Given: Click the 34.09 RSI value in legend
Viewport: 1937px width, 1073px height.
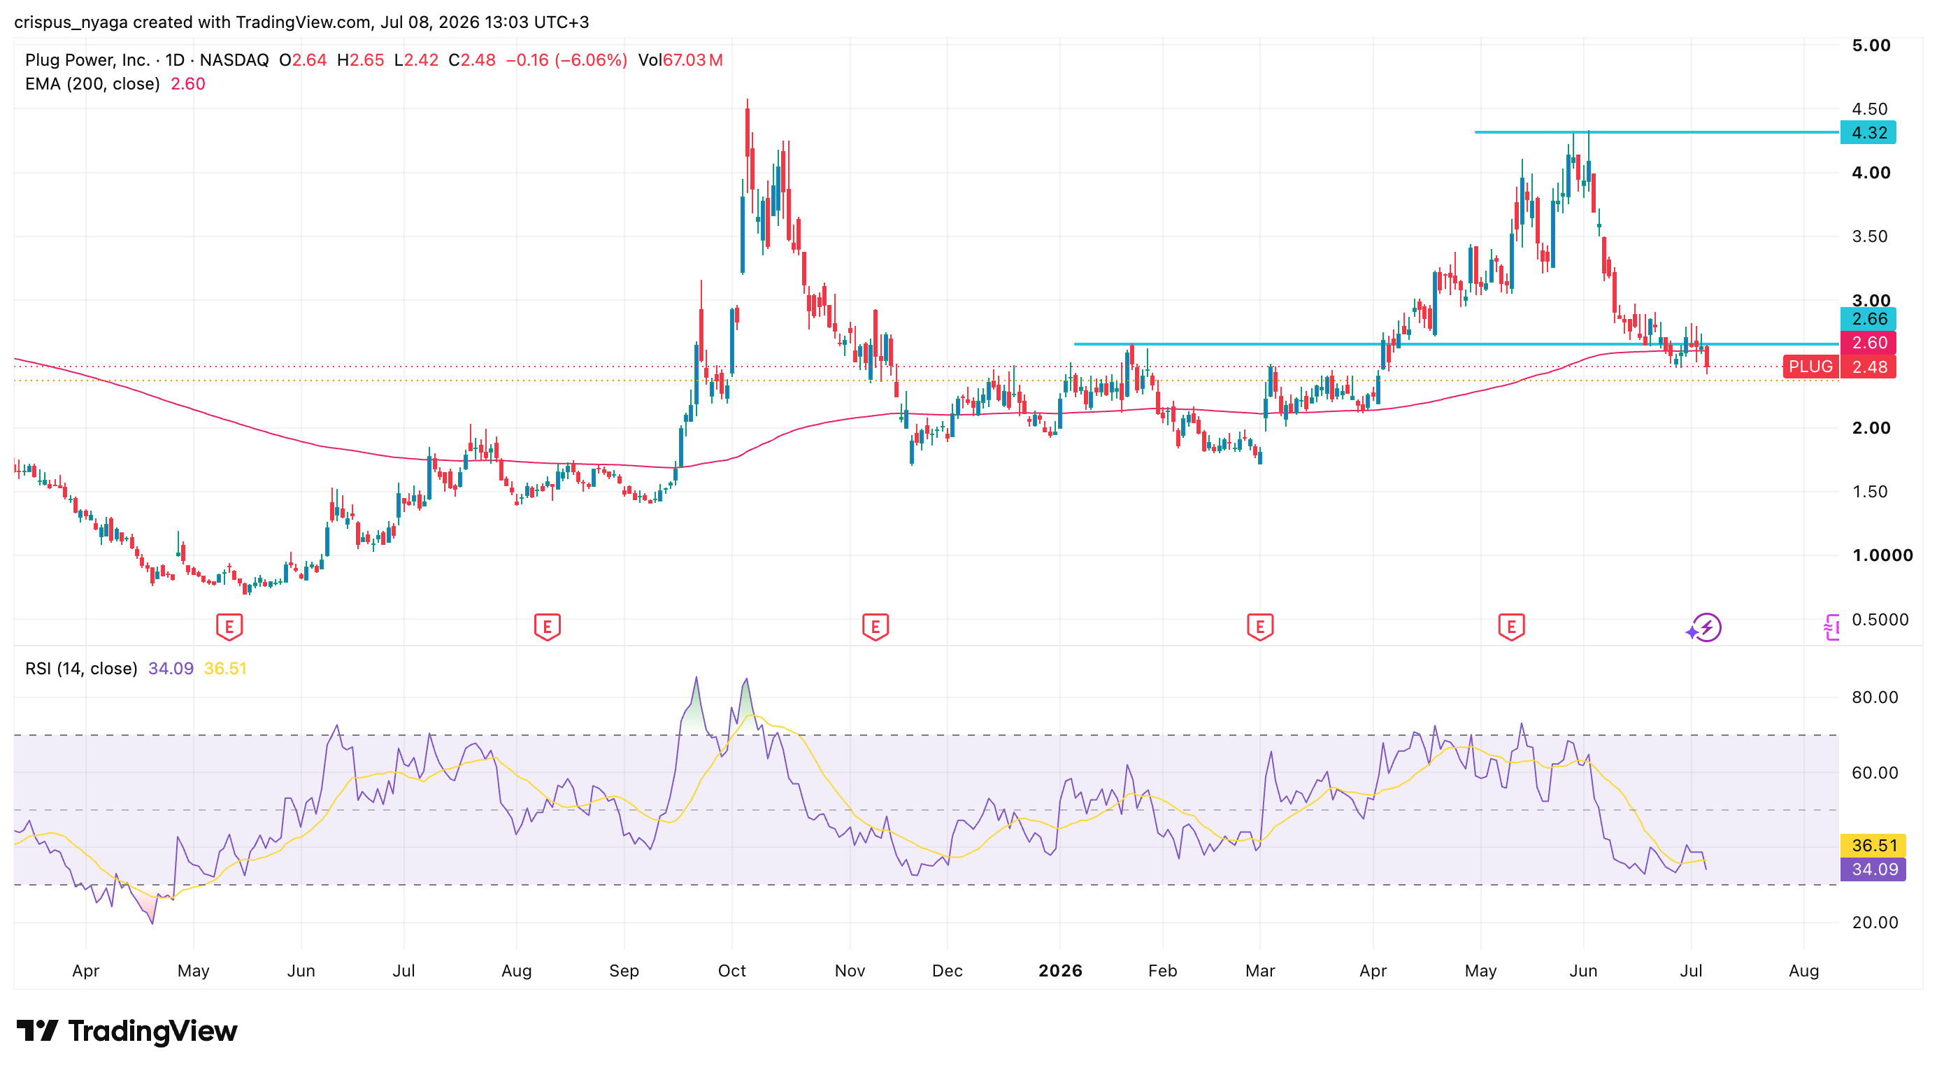Looking at the screenshot, I should [x=171, y=669].
